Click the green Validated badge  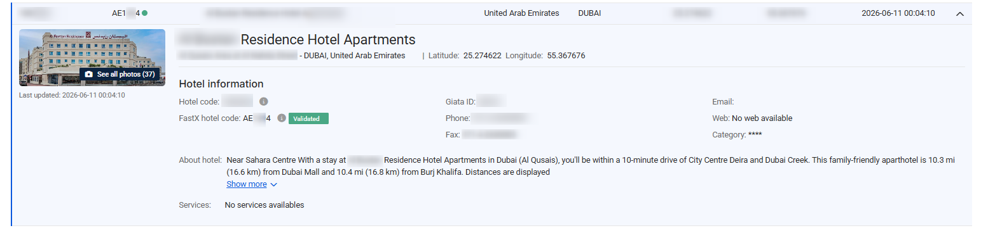(x=308, y=118)
